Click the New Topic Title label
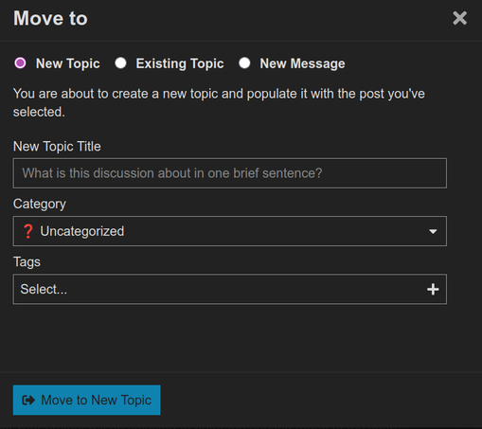Image resolution: width=482 pixels, height=429 pixels. pyautogui.click(x=57, y=147)
